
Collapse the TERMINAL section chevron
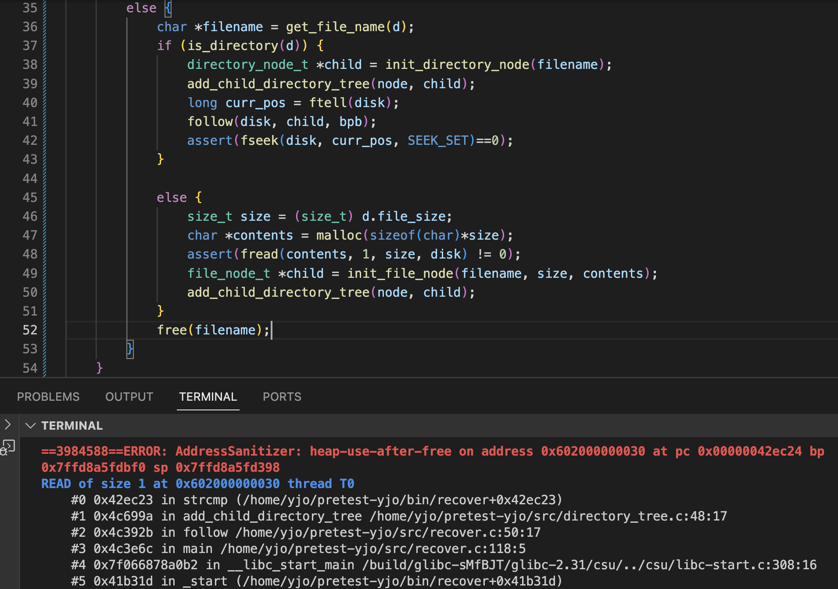[x=30, y=426]
